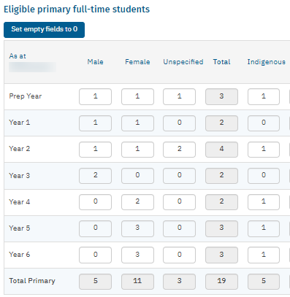Select the Prep Year Female input field
This screenshot has height=297, width=290.
[x=137, y=96]
